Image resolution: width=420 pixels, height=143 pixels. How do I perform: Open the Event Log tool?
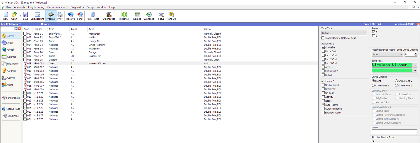[x=149, y=16]
